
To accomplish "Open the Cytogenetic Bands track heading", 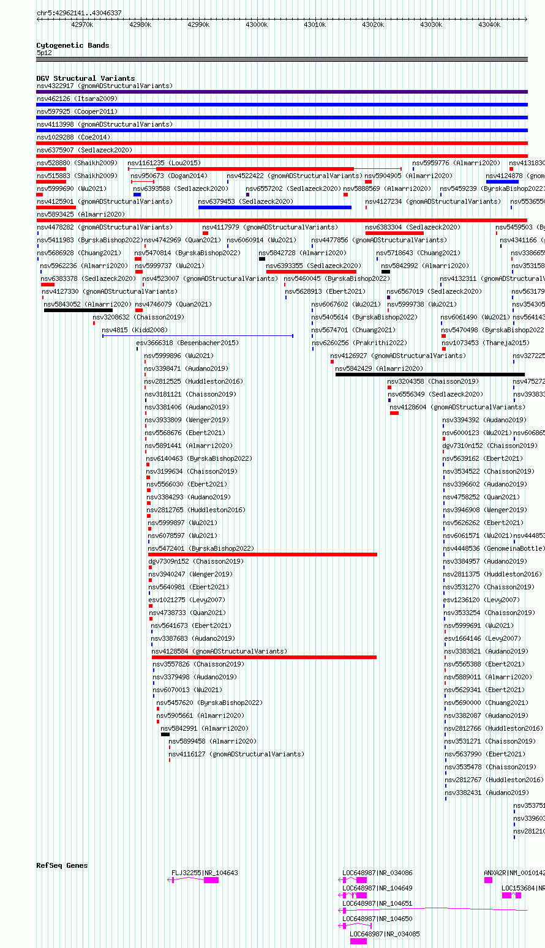I will [73, 45].
